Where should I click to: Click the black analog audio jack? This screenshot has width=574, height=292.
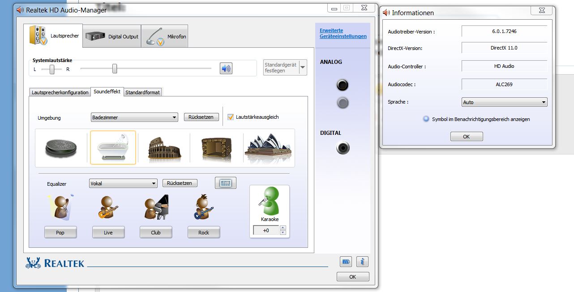[x=343, y=85]
